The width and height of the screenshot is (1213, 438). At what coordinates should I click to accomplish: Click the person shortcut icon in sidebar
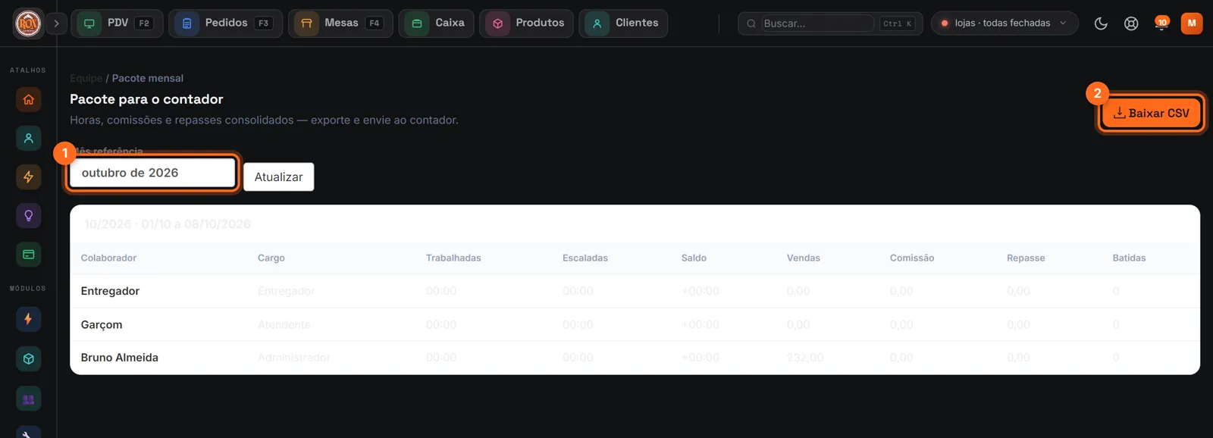point(29,138)
